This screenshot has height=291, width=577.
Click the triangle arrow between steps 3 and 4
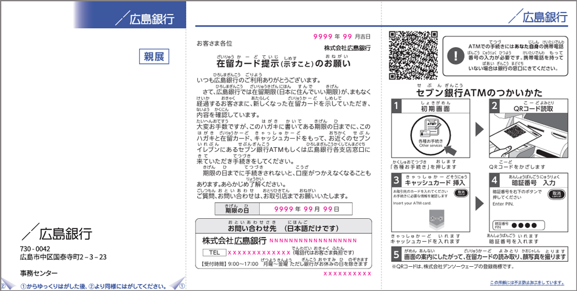point(479,203)
